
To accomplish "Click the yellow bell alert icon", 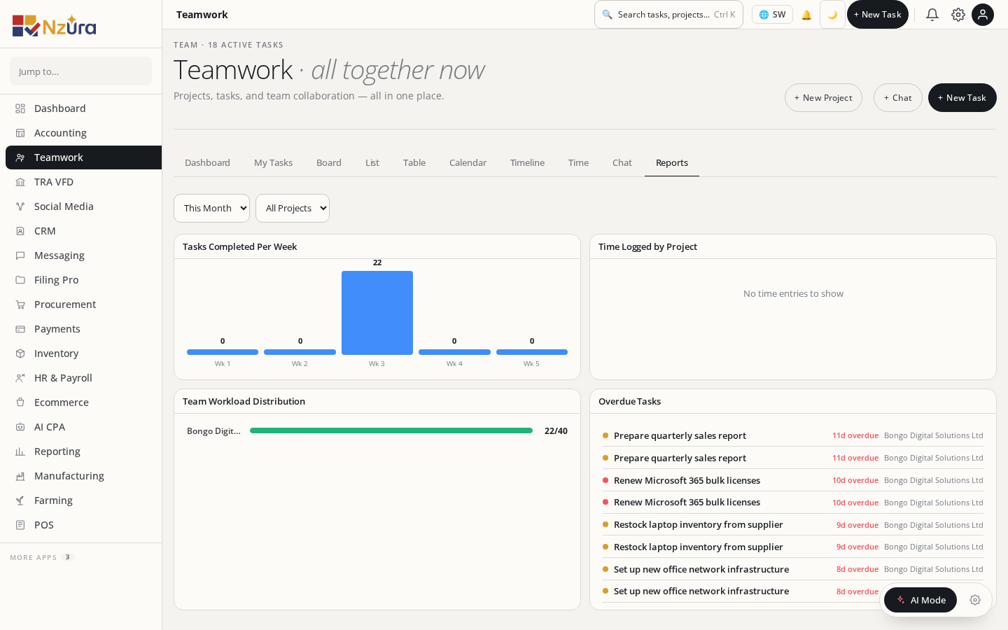I will [806, 15].
